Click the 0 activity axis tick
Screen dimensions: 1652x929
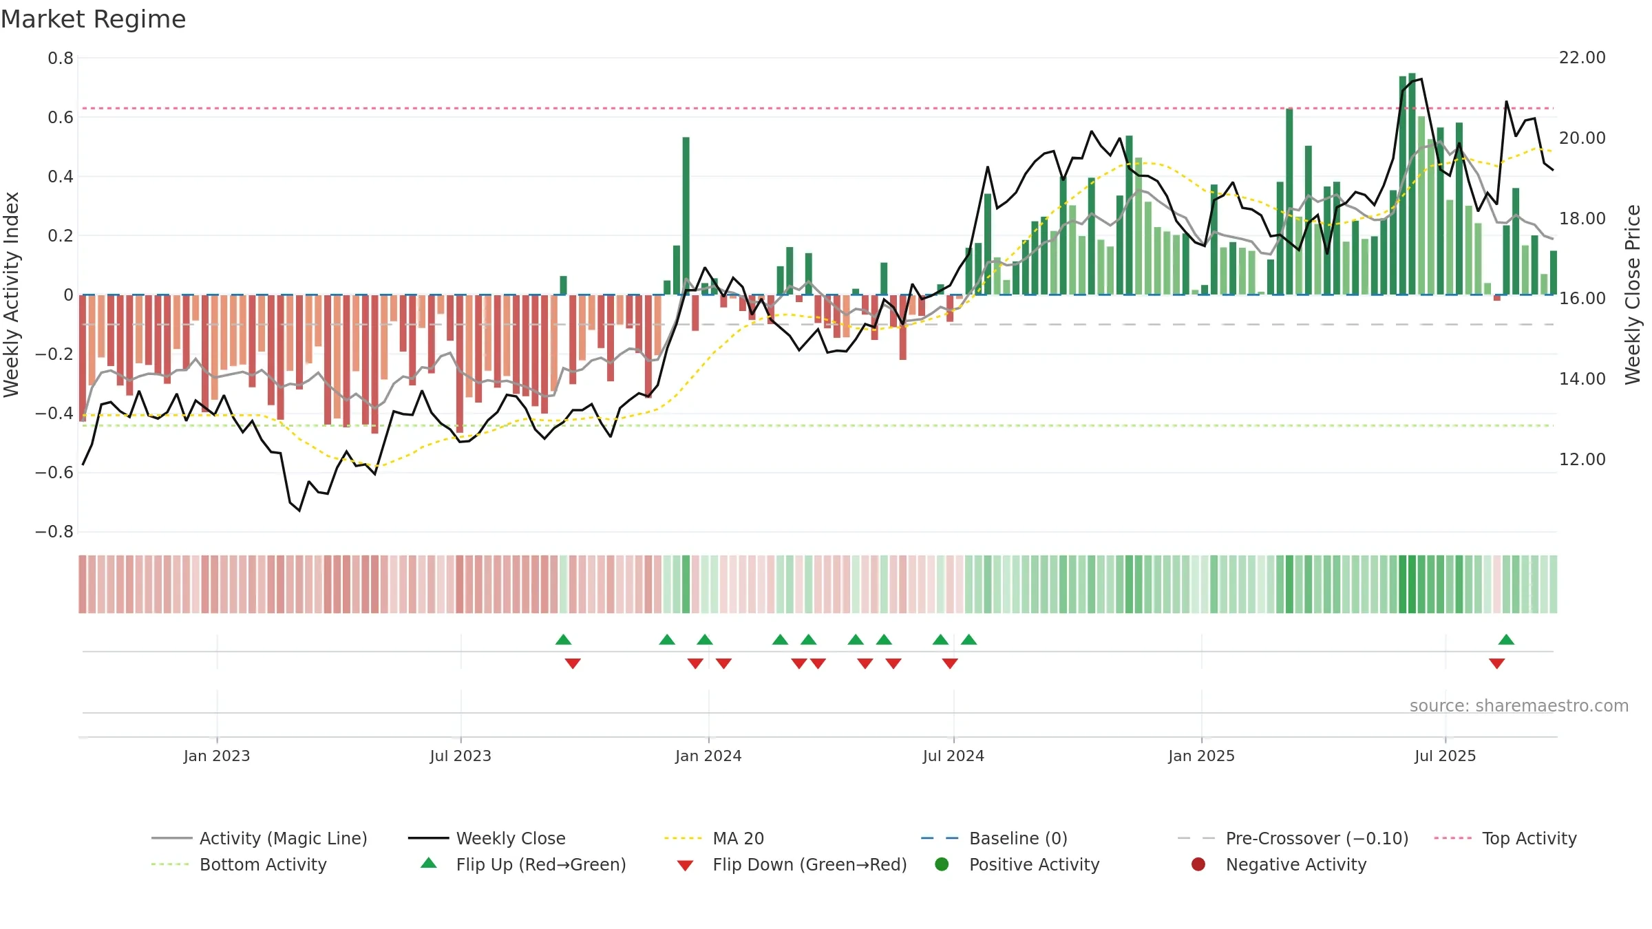(68, 295)
